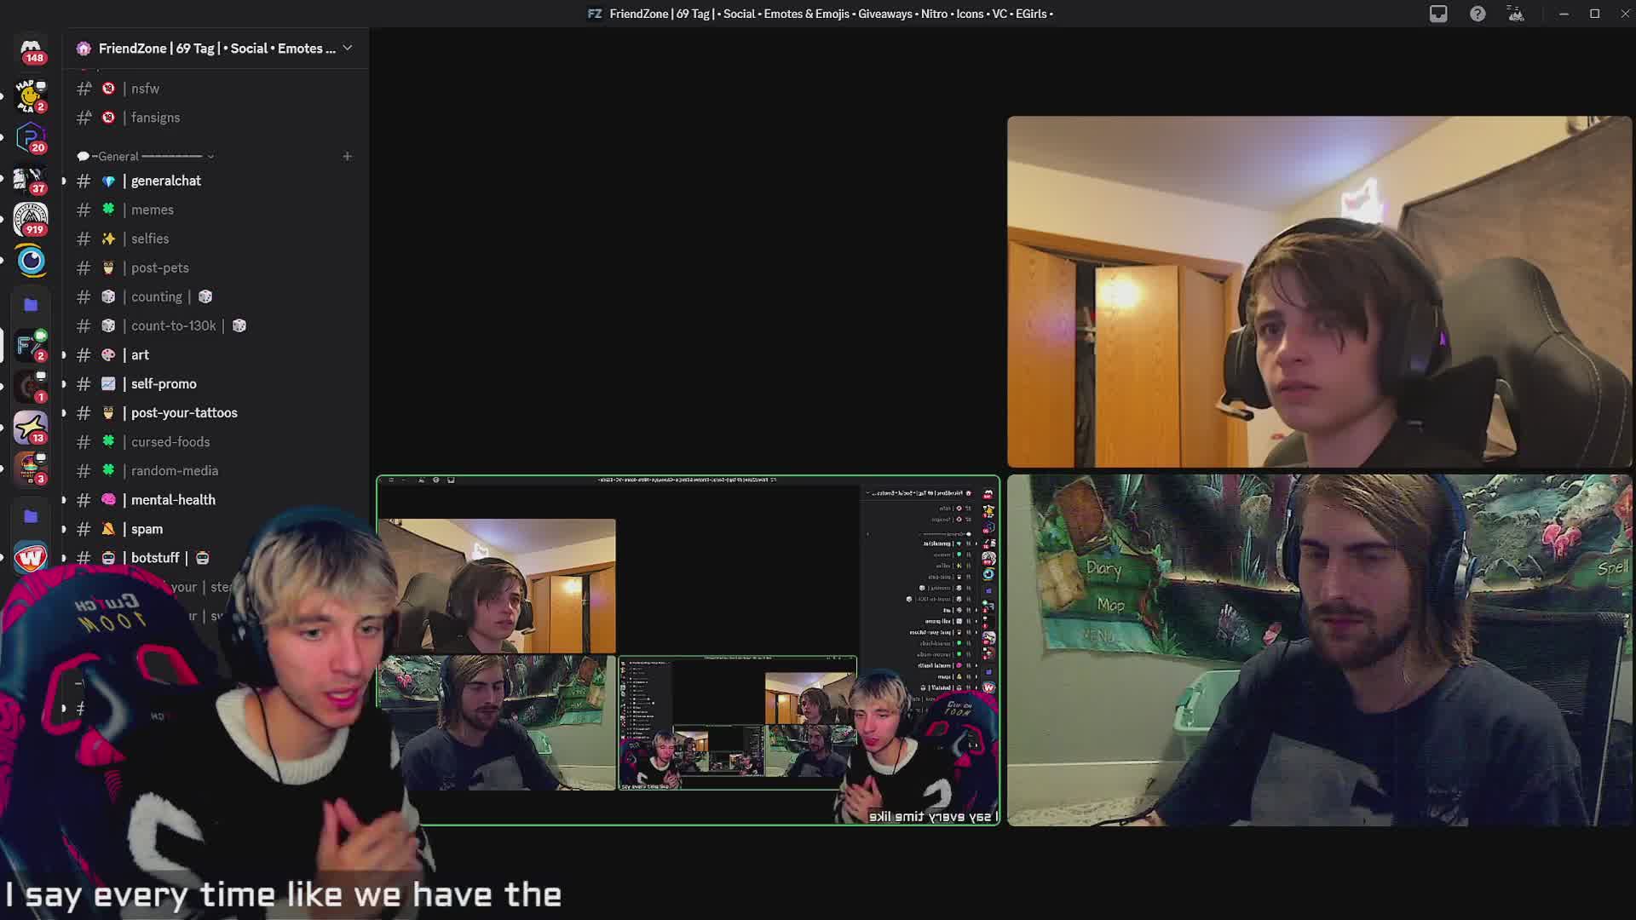Open the cursed-foods channel
1636x920 pixels.
tap(170, 441)
